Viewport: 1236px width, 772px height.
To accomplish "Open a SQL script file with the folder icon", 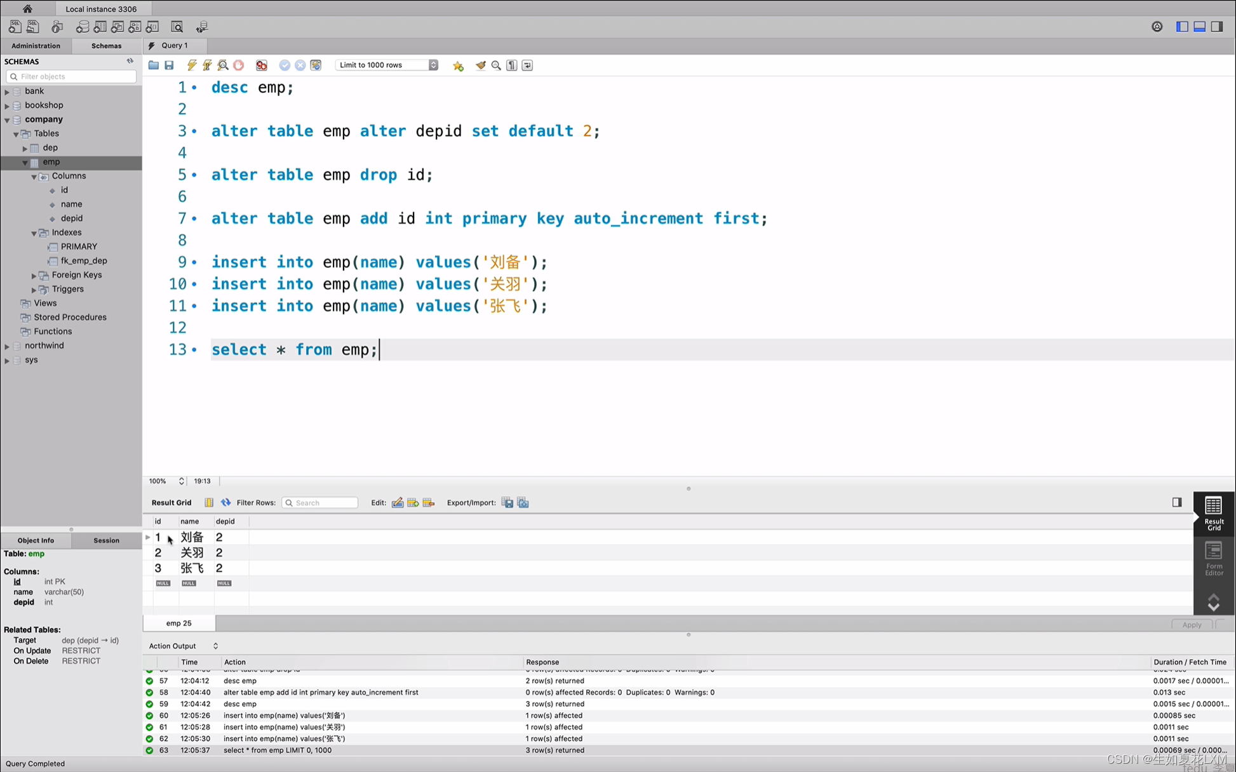I will 153,65.
